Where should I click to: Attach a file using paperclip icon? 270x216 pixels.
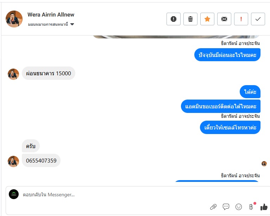(213, 207)
